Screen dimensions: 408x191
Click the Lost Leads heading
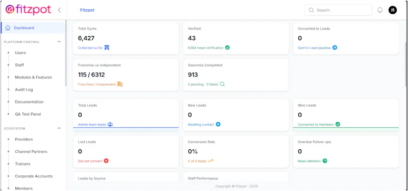tap(87, 142)
